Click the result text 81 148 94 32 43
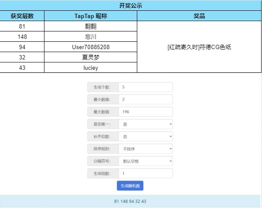262x208 pixels. 130,201
